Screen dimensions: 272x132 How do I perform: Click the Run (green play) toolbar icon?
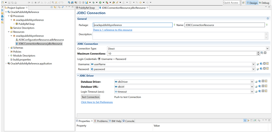pos(100,2)
